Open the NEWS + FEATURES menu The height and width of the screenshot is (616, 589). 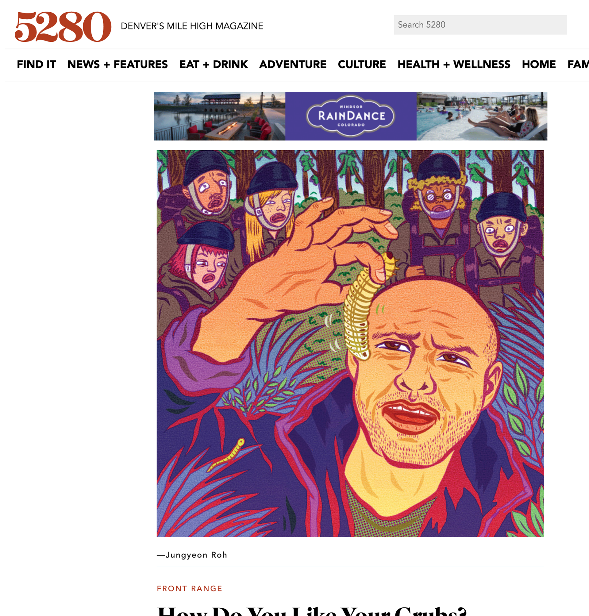pyautogui.click(x=117, y=64)
